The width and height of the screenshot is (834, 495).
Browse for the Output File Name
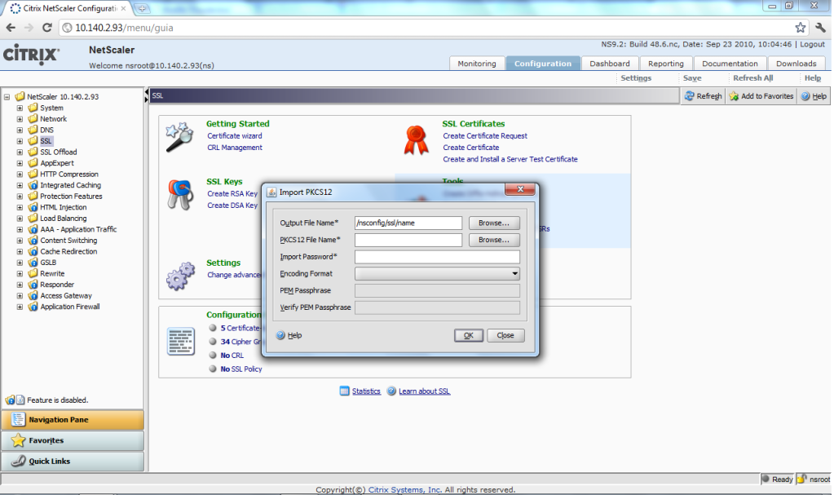(494, 223)
